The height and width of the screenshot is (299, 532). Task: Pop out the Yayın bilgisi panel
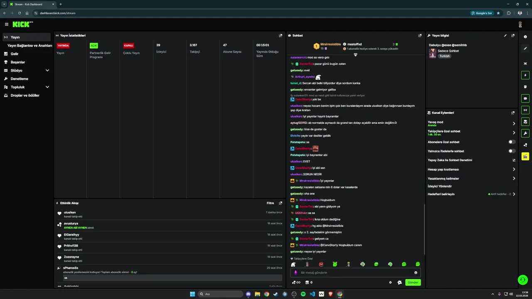click(513, 36)
